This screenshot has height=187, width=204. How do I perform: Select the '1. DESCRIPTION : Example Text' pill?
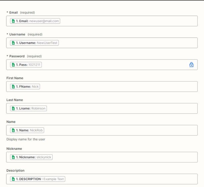[x=38, y=179]
